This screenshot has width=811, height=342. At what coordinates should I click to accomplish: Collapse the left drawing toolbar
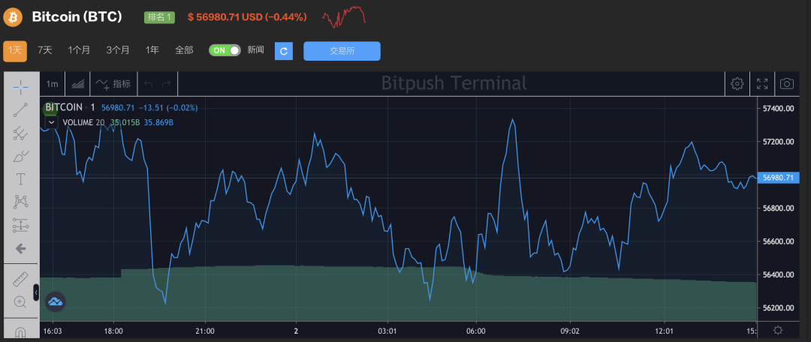click(36, 292)
